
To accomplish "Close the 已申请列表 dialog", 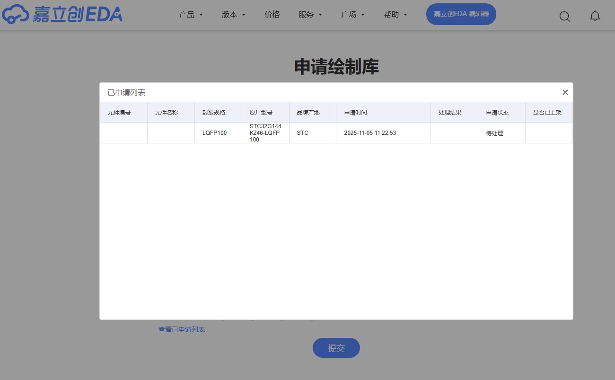I will pyautogui.click(x=565, y=92).
